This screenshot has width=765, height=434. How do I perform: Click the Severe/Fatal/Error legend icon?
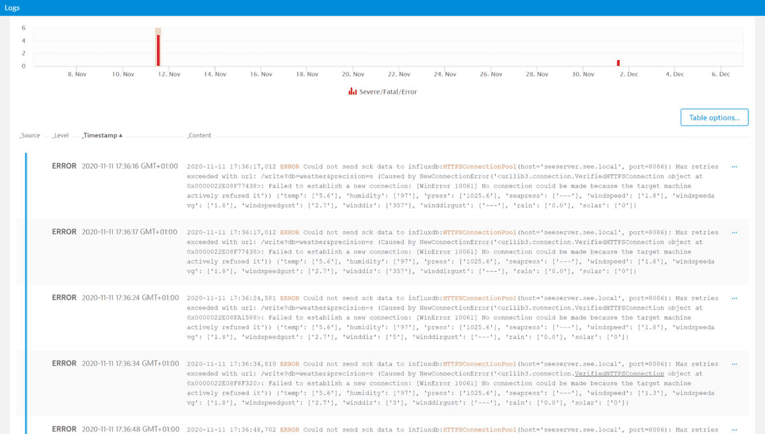[x=353, y=91]
